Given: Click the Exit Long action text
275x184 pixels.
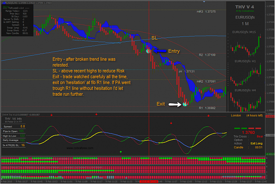Looking at the screenshot, I should point(257,144).
